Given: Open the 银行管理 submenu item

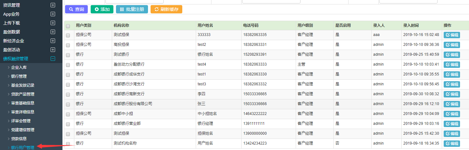Looking at the screenshot, I should click(19, 76).
